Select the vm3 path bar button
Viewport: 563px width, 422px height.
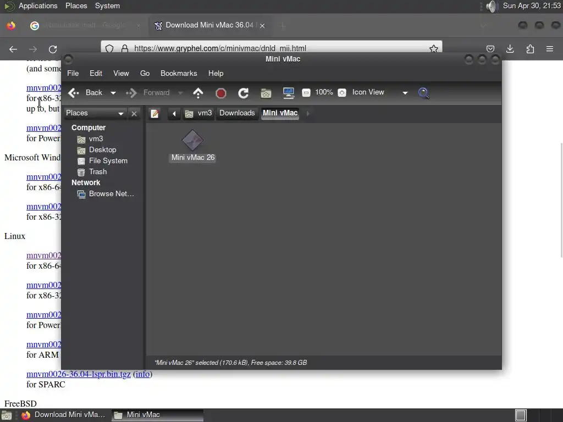point(199,113)
